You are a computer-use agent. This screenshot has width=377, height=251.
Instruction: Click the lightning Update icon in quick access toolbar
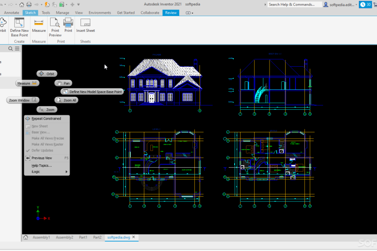(47, 4)
